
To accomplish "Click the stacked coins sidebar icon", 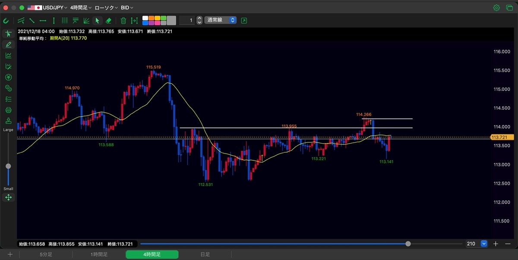I will (x=8, y=88).
